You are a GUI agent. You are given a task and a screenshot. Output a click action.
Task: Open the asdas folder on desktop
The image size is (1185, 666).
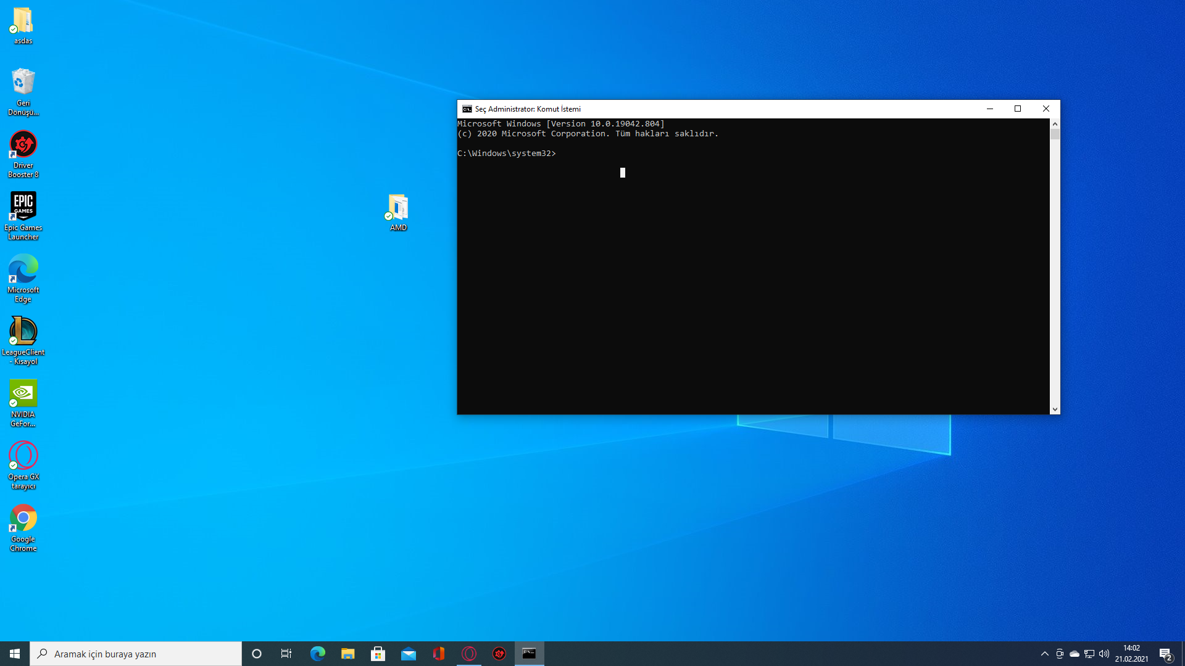pyautogui.click(x=23, y=25)
